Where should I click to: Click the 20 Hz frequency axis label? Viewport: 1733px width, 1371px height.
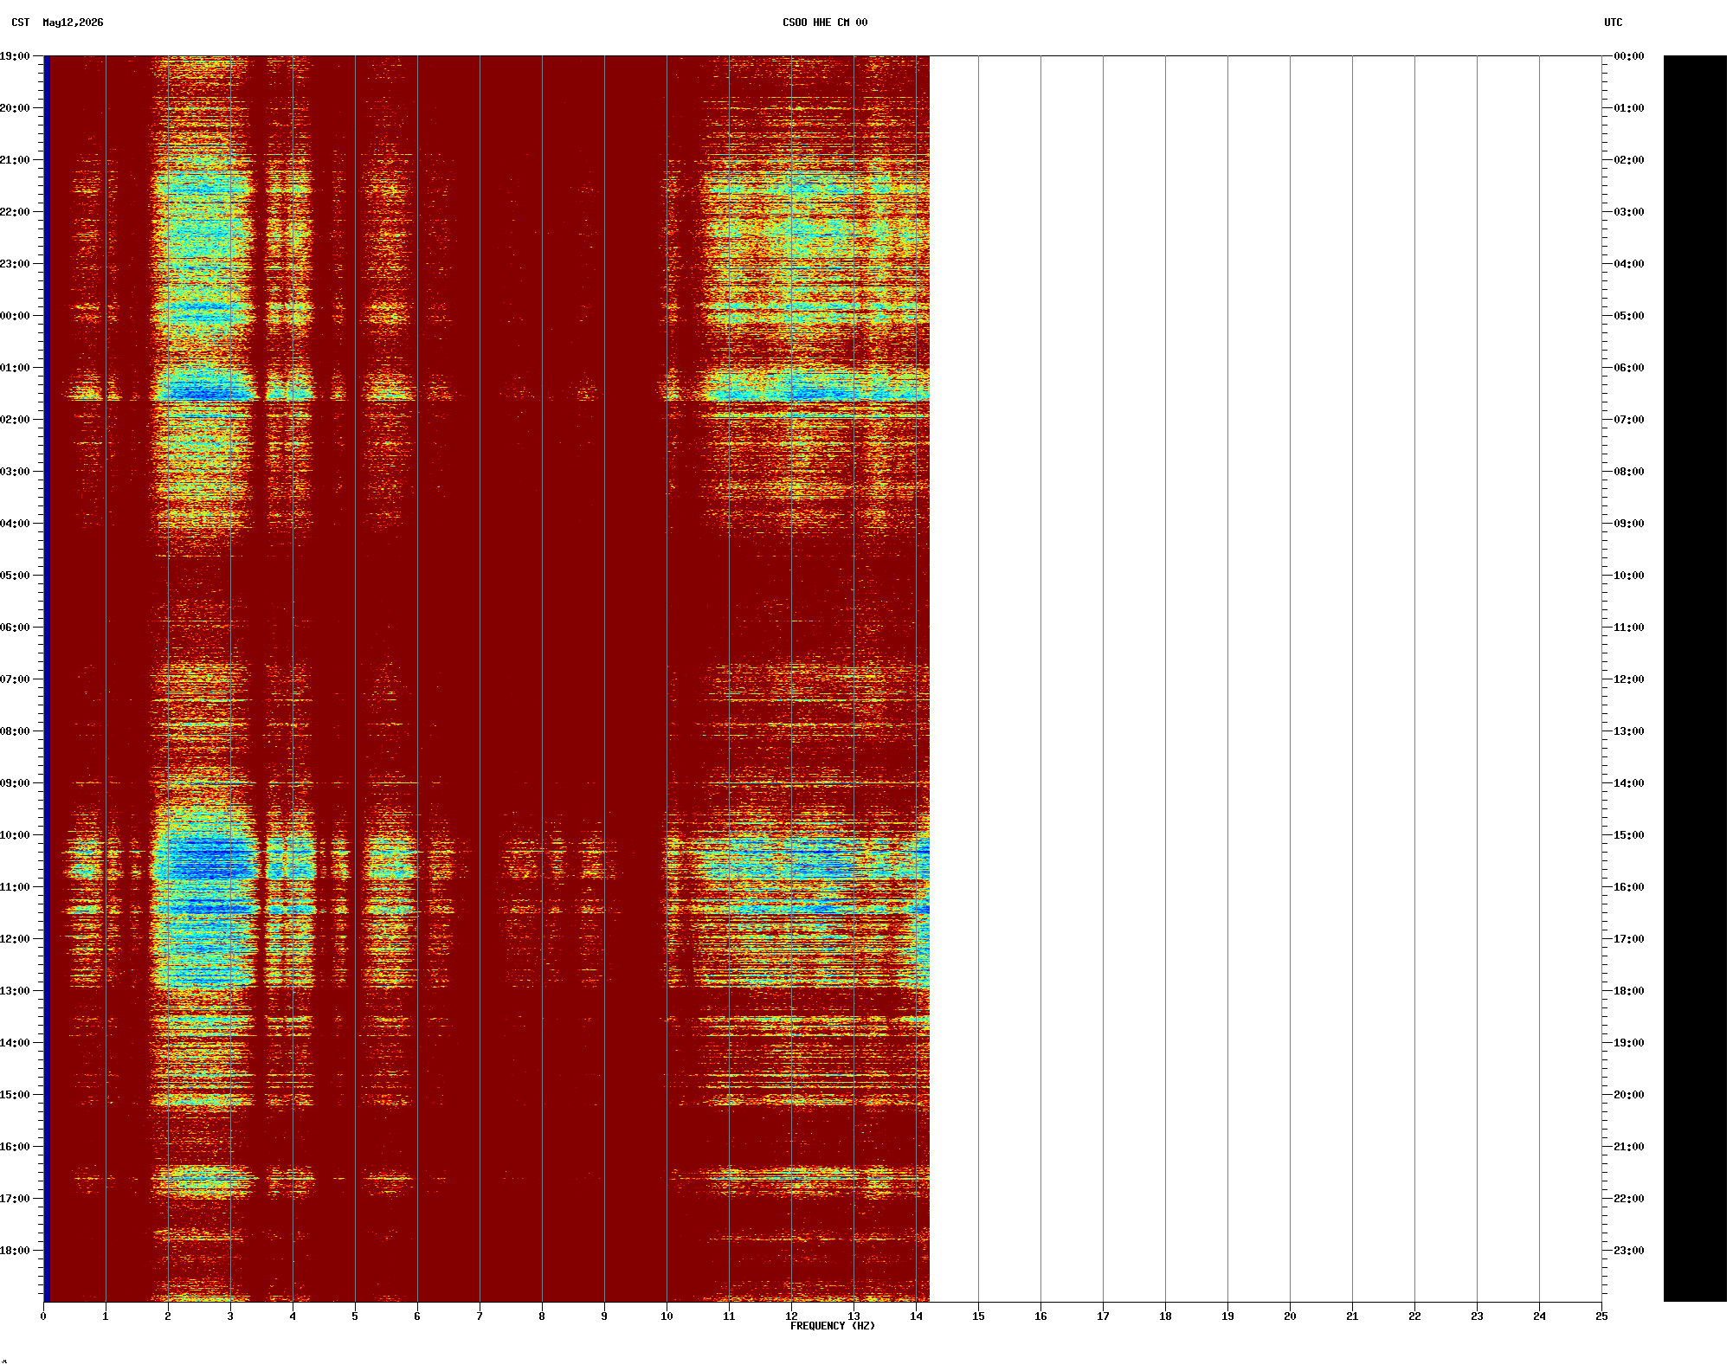(x=1290, y=1316)
